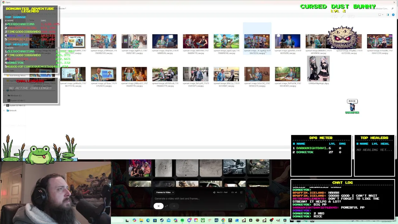Open the nightclub party clip thumbnail
The image size is (398, 224).
(x=140, y=168)
